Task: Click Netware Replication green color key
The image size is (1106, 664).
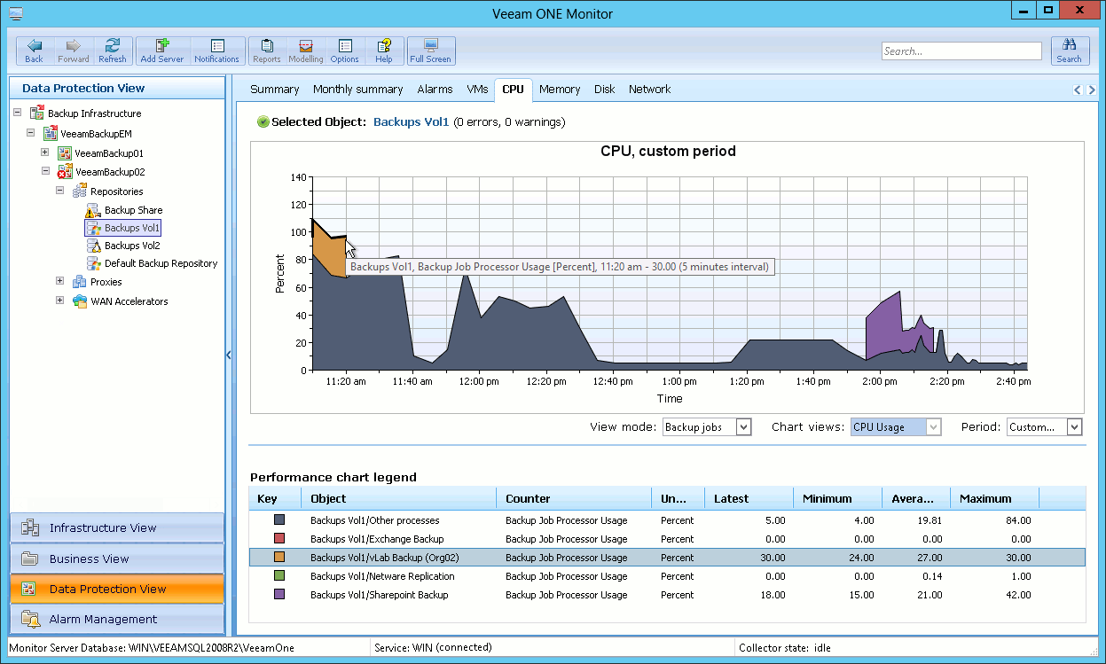Action: click(x=278, y=576)
